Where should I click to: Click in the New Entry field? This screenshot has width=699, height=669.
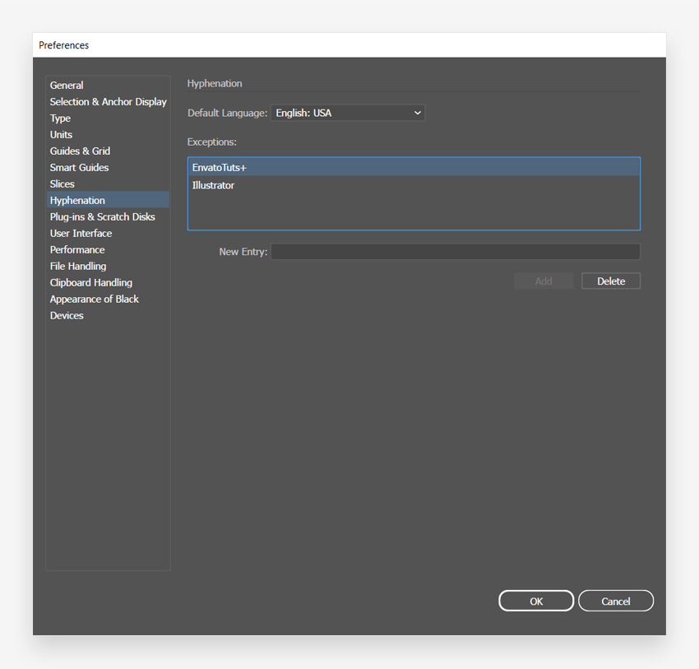(454, 251)
